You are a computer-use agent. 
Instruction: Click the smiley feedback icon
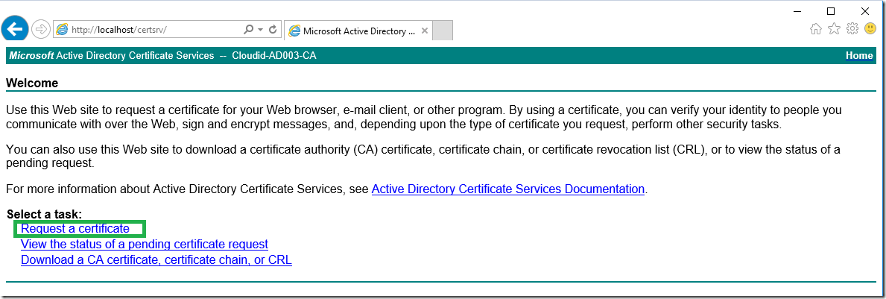(x=871, y=28)
